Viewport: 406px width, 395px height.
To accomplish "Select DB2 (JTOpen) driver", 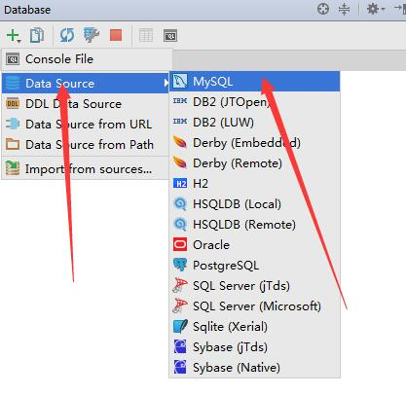I will (x=255, y=102).
